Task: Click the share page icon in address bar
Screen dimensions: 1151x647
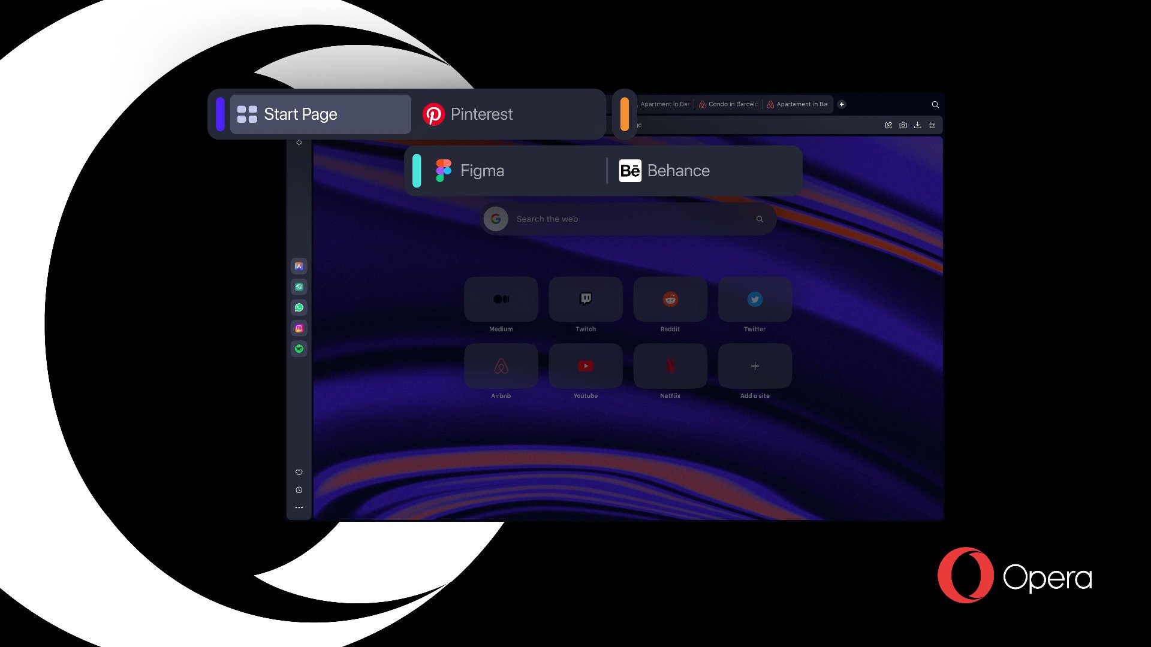Action: click(x=888, y=125)
